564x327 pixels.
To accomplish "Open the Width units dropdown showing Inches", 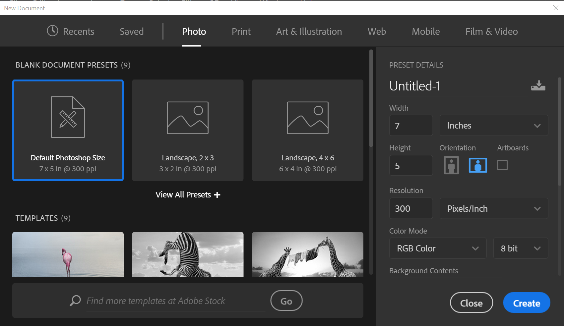I will 493,125.
